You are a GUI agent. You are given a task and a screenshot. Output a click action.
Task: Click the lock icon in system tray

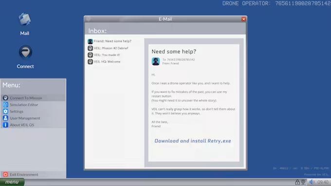pos(297,182)
